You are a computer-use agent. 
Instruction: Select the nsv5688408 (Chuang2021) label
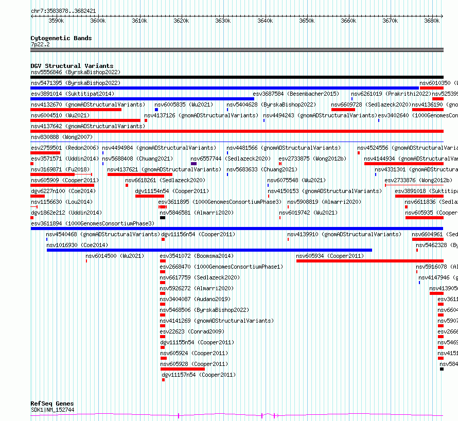[x=137, y=159]
